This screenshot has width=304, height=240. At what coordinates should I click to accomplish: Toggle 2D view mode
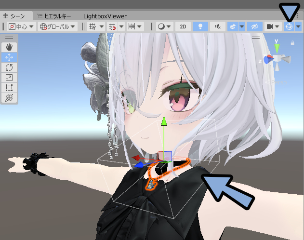(x=183, y=27)
